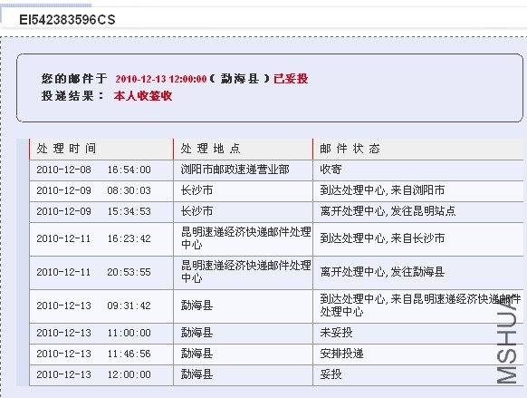
Task: Click status '离开处理中心,发往昆明站点'
Action: click(x=388, y=211)
